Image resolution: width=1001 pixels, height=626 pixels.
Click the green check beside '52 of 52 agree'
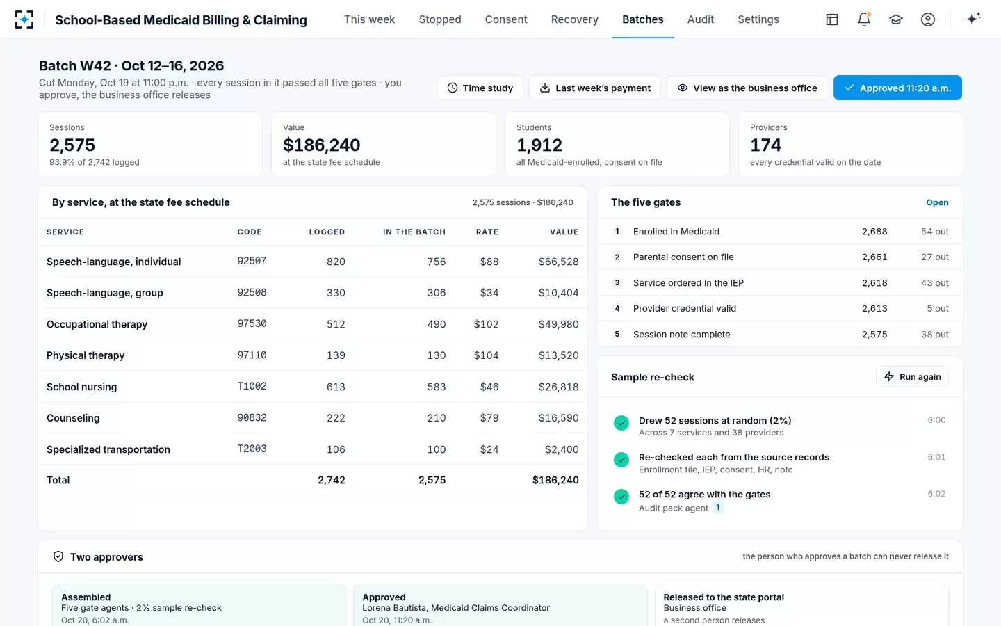pos(621,497)
